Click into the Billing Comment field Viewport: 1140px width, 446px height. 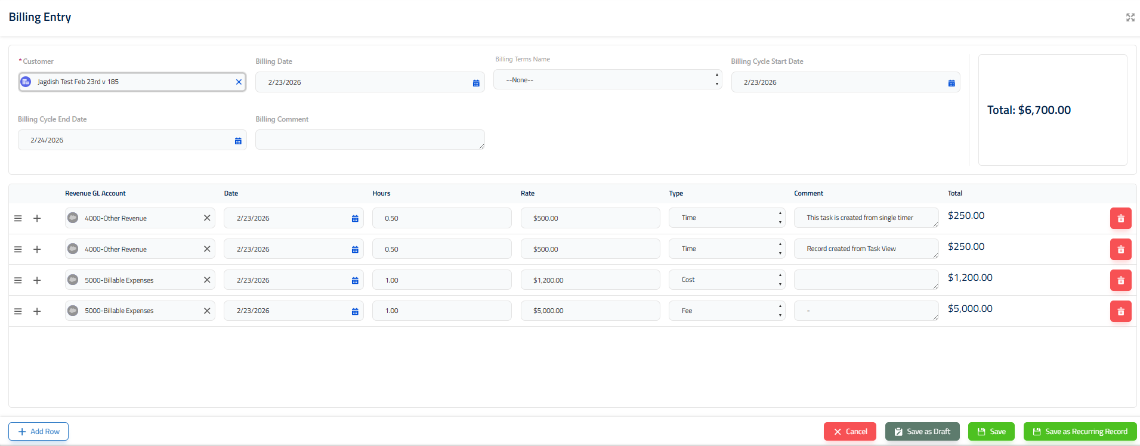coord(369,140)
